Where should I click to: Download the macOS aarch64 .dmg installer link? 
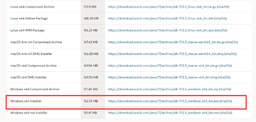point(166,54)
